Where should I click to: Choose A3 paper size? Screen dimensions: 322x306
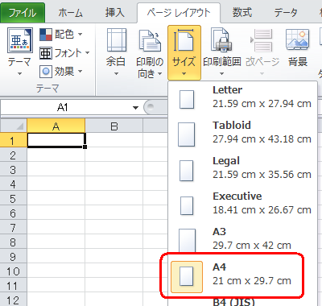click(243, 239)
